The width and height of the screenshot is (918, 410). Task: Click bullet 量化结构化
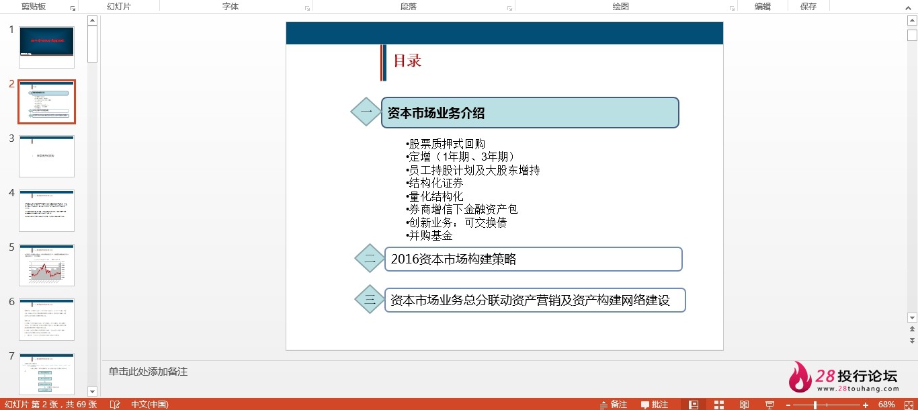[435, 196]
